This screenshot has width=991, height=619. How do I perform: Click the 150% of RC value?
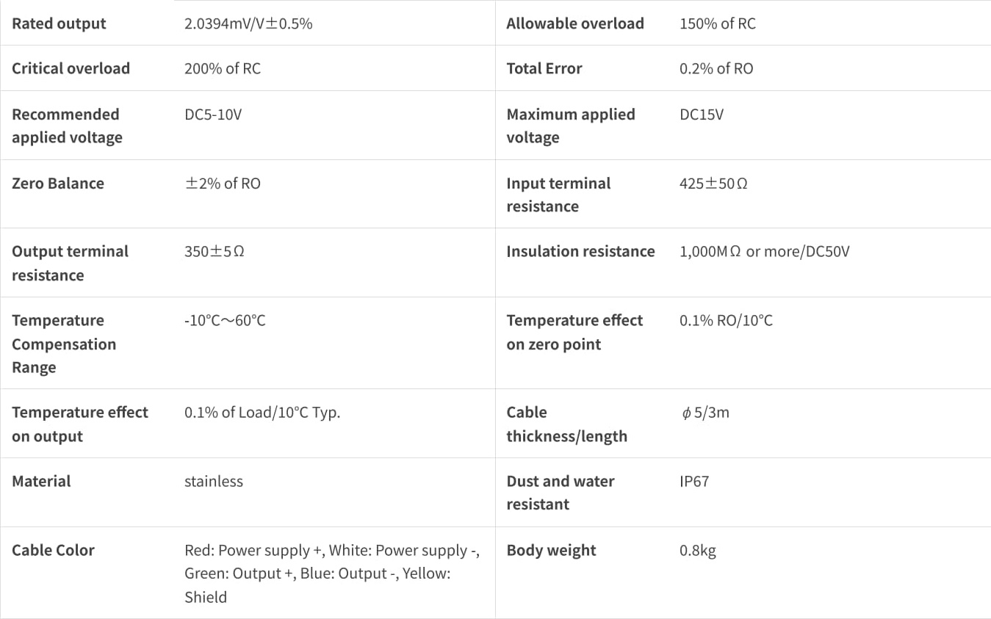point(718,23)
